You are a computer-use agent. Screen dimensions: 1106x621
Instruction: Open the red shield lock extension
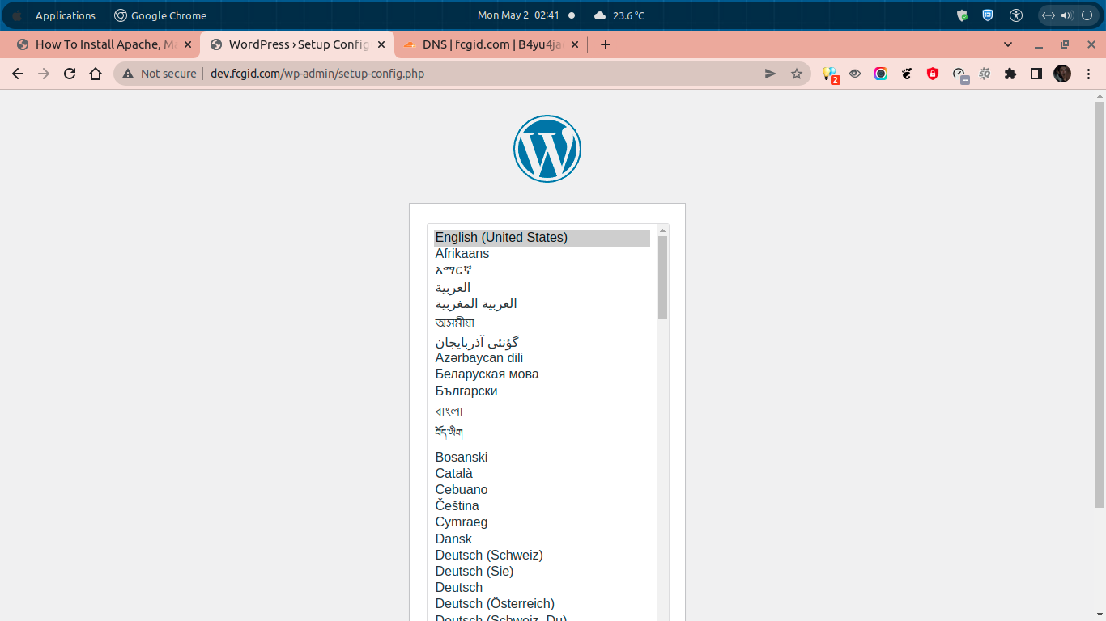click(x=933, y=74)
